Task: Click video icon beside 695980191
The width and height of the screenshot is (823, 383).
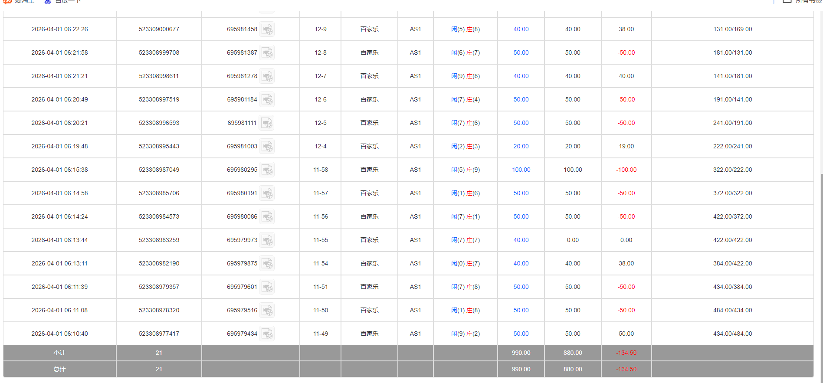Action: pos(267,193)
